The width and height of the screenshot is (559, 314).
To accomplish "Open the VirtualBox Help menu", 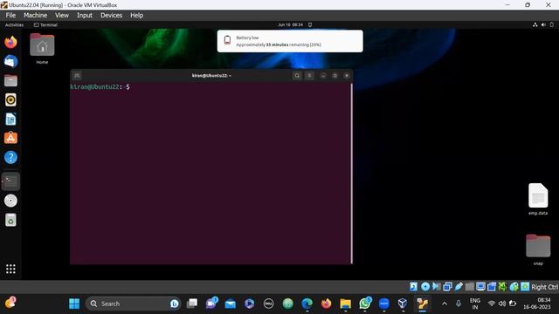I will pyautogui.click(x=136, y=16).
